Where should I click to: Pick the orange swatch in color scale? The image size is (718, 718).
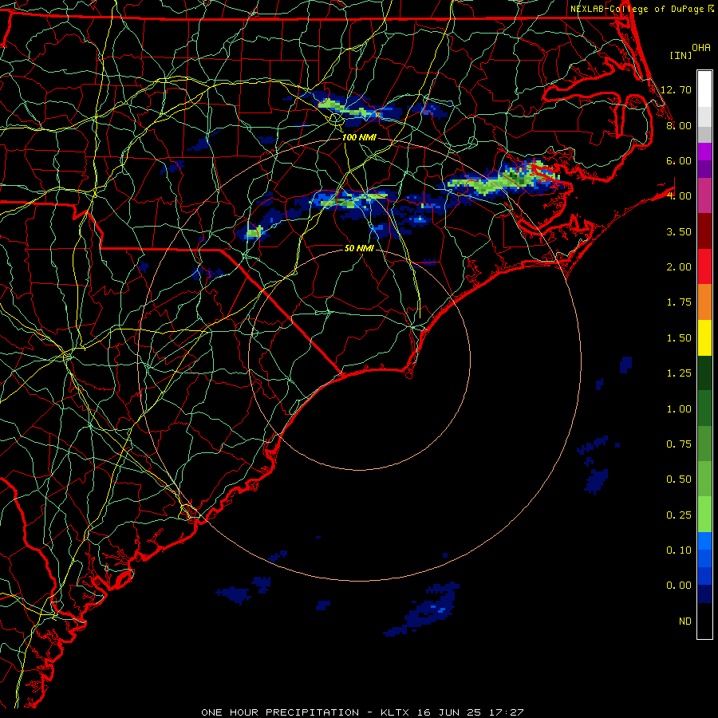click(x=704, y=302)
